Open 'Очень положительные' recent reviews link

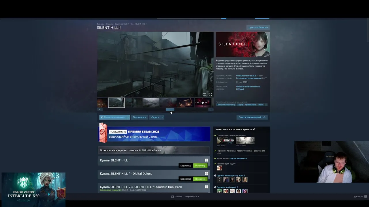point(246,76)
